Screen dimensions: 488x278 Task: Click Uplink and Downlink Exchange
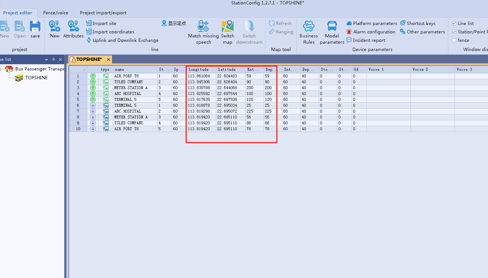click(123, 40)
